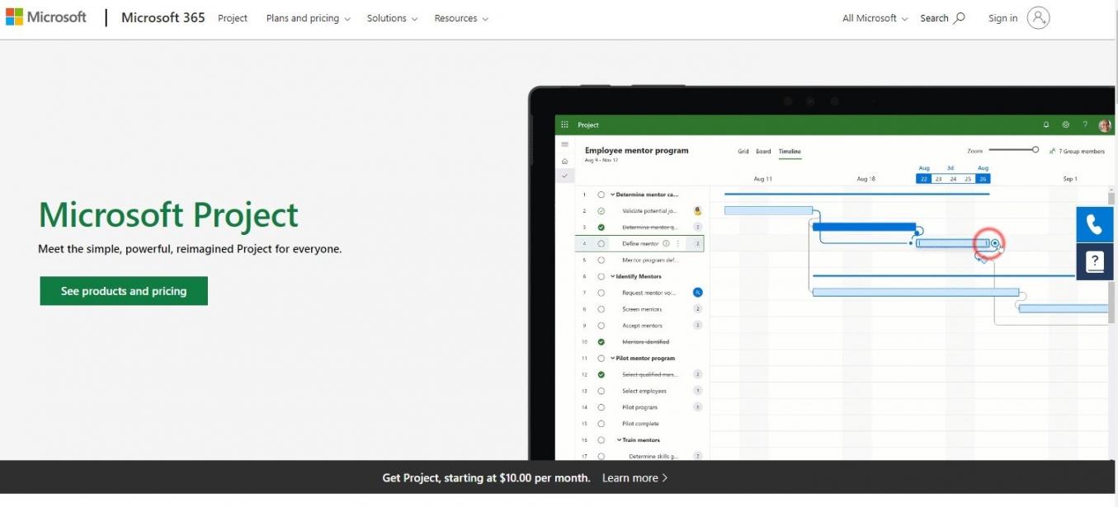Mark Pilot complete task circle done
The width and height of the screenshot is (1118, 507).
coord(601,424)
